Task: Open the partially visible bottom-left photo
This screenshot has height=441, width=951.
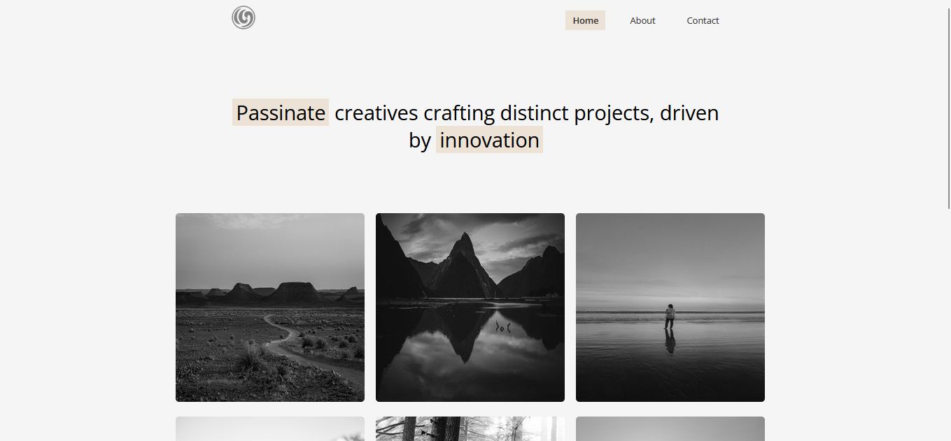Action: click(x=270, y=429)
